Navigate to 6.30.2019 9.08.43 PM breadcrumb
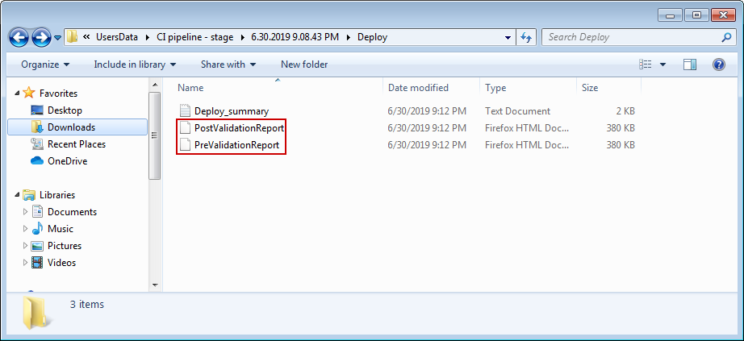Image resolution: width=744 pixels, height=341 pixels. (x=295, y=37)
